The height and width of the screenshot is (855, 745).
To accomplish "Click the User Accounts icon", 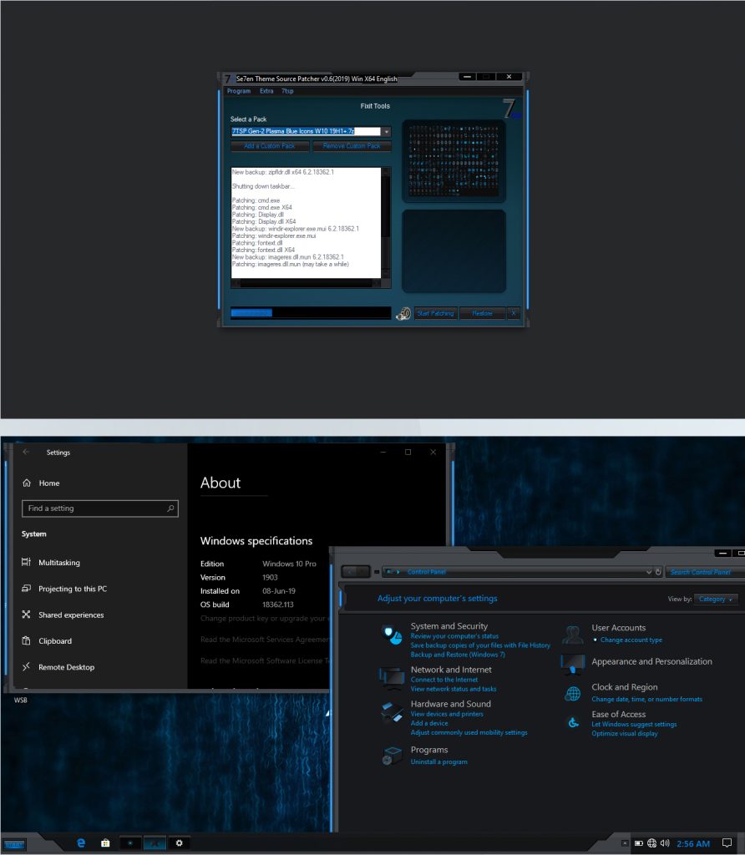I will [x=573, y=634].
